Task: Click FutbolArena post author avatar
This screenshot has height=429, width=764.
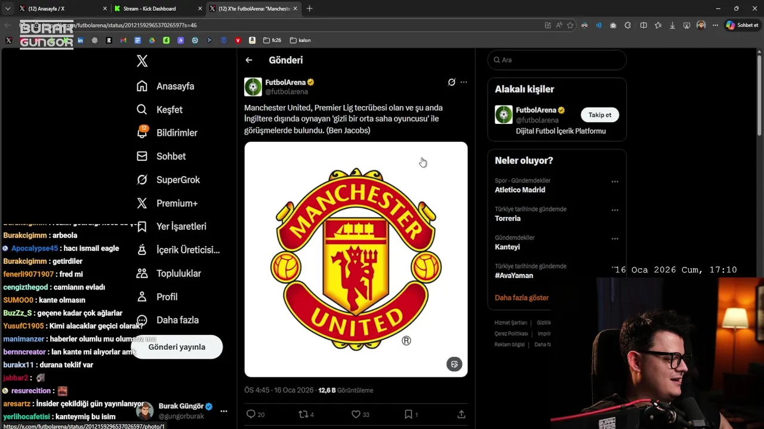Action: 253,87
